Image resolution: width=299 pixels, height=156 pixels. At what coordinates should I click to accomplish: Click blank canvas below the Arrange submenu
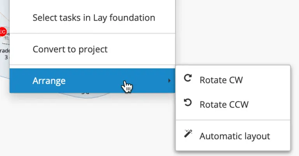click(x=234, y=153)
